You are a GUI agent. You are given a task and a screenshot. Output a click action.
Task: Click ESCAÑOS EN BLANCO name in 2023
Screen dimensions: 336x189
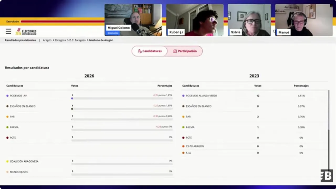198,106
